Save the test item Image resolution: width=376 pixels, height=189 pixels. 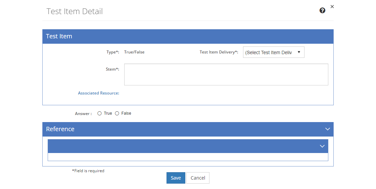pos(176,178)
